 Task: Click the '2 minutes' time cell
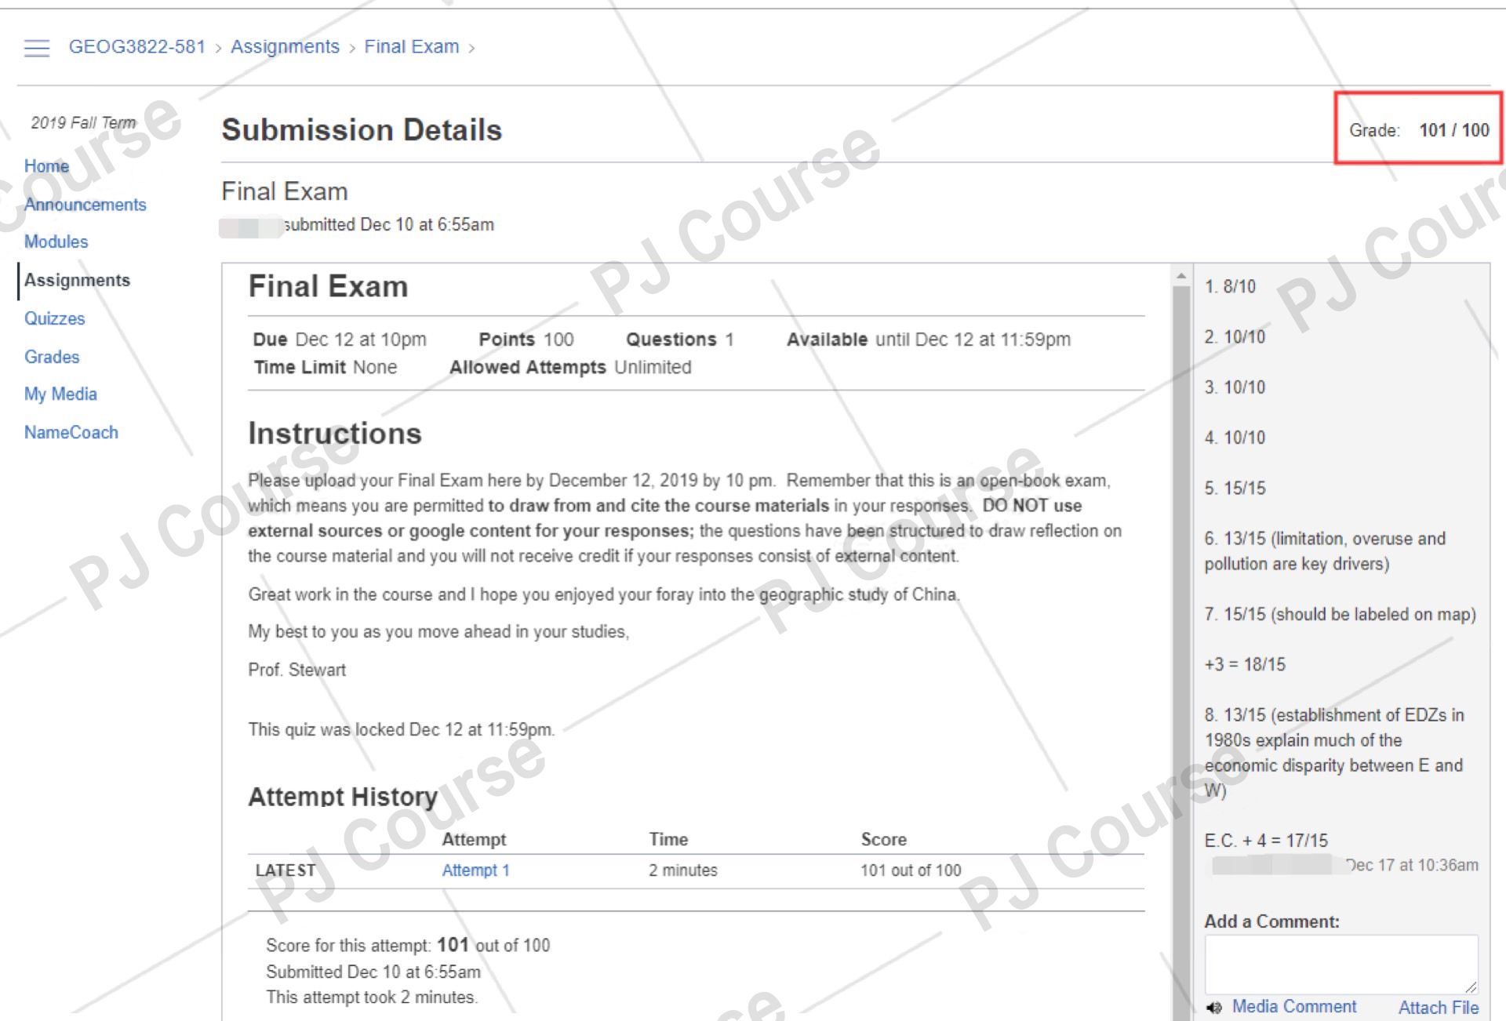click(682, 870)
